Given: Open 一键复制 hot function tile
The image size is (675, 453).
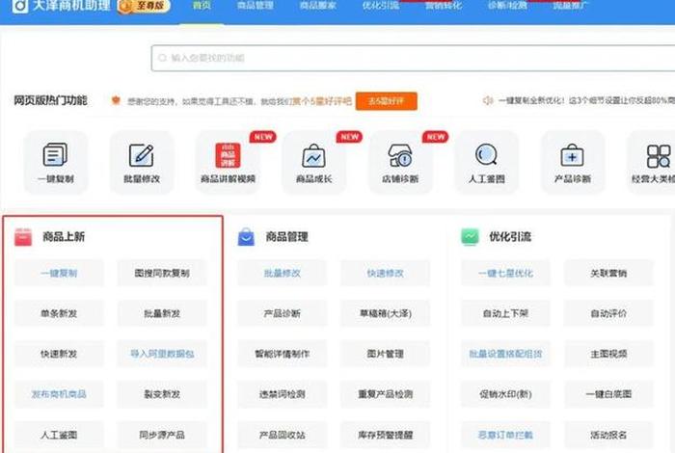Looking at the screenshot, I should tap(56, 162).
